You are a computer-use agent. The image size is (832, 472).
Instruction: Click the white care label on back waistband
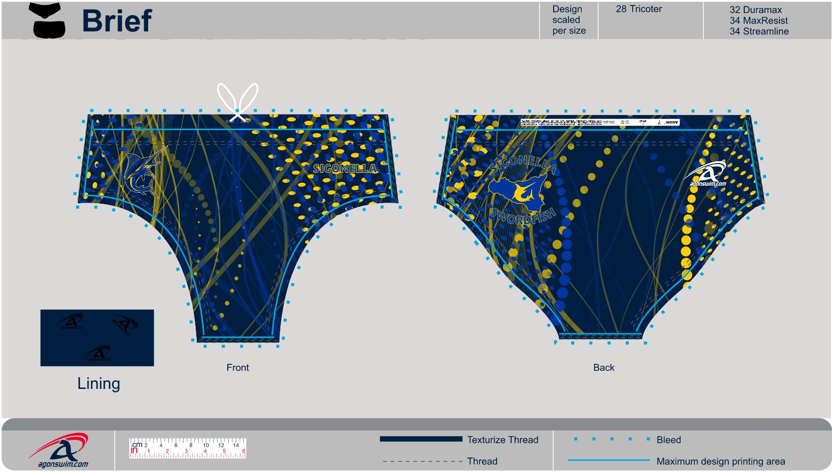(x=600, y=122)
